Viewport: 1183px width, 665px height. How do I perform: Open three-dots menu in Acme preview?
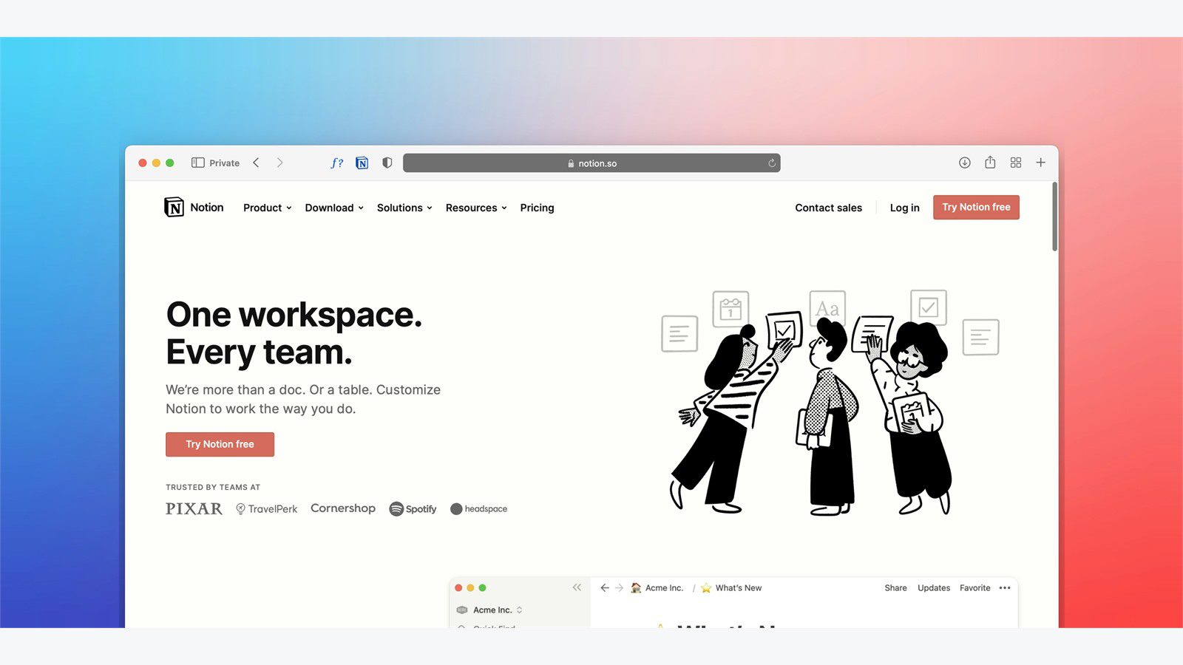tap(1005, 587)
